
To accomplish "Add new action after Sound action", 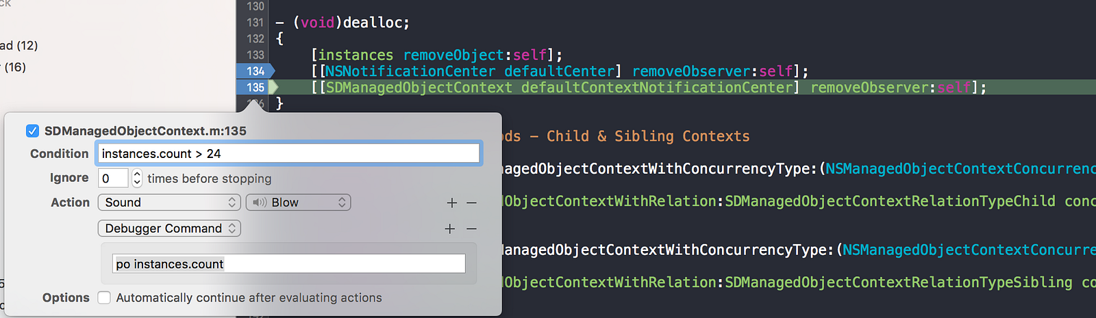I will point(451,203).
